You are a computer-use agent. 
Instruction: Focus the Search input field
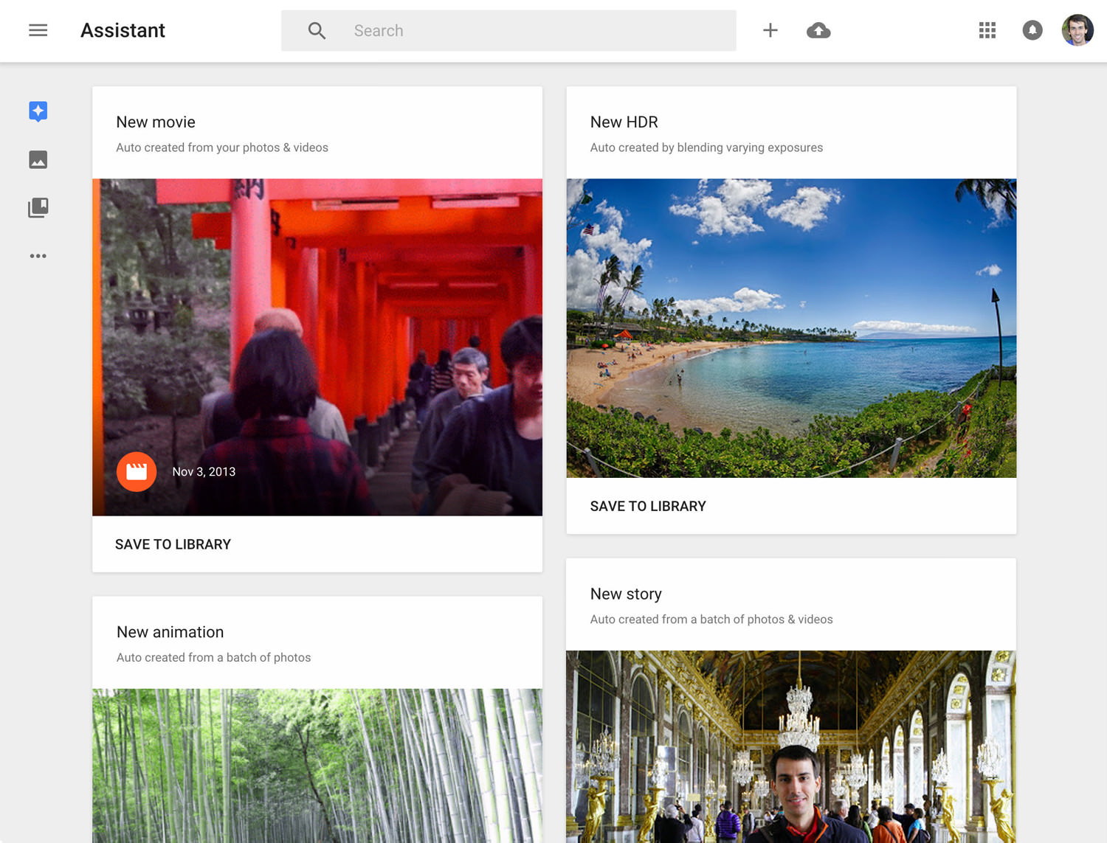point(508,31)
